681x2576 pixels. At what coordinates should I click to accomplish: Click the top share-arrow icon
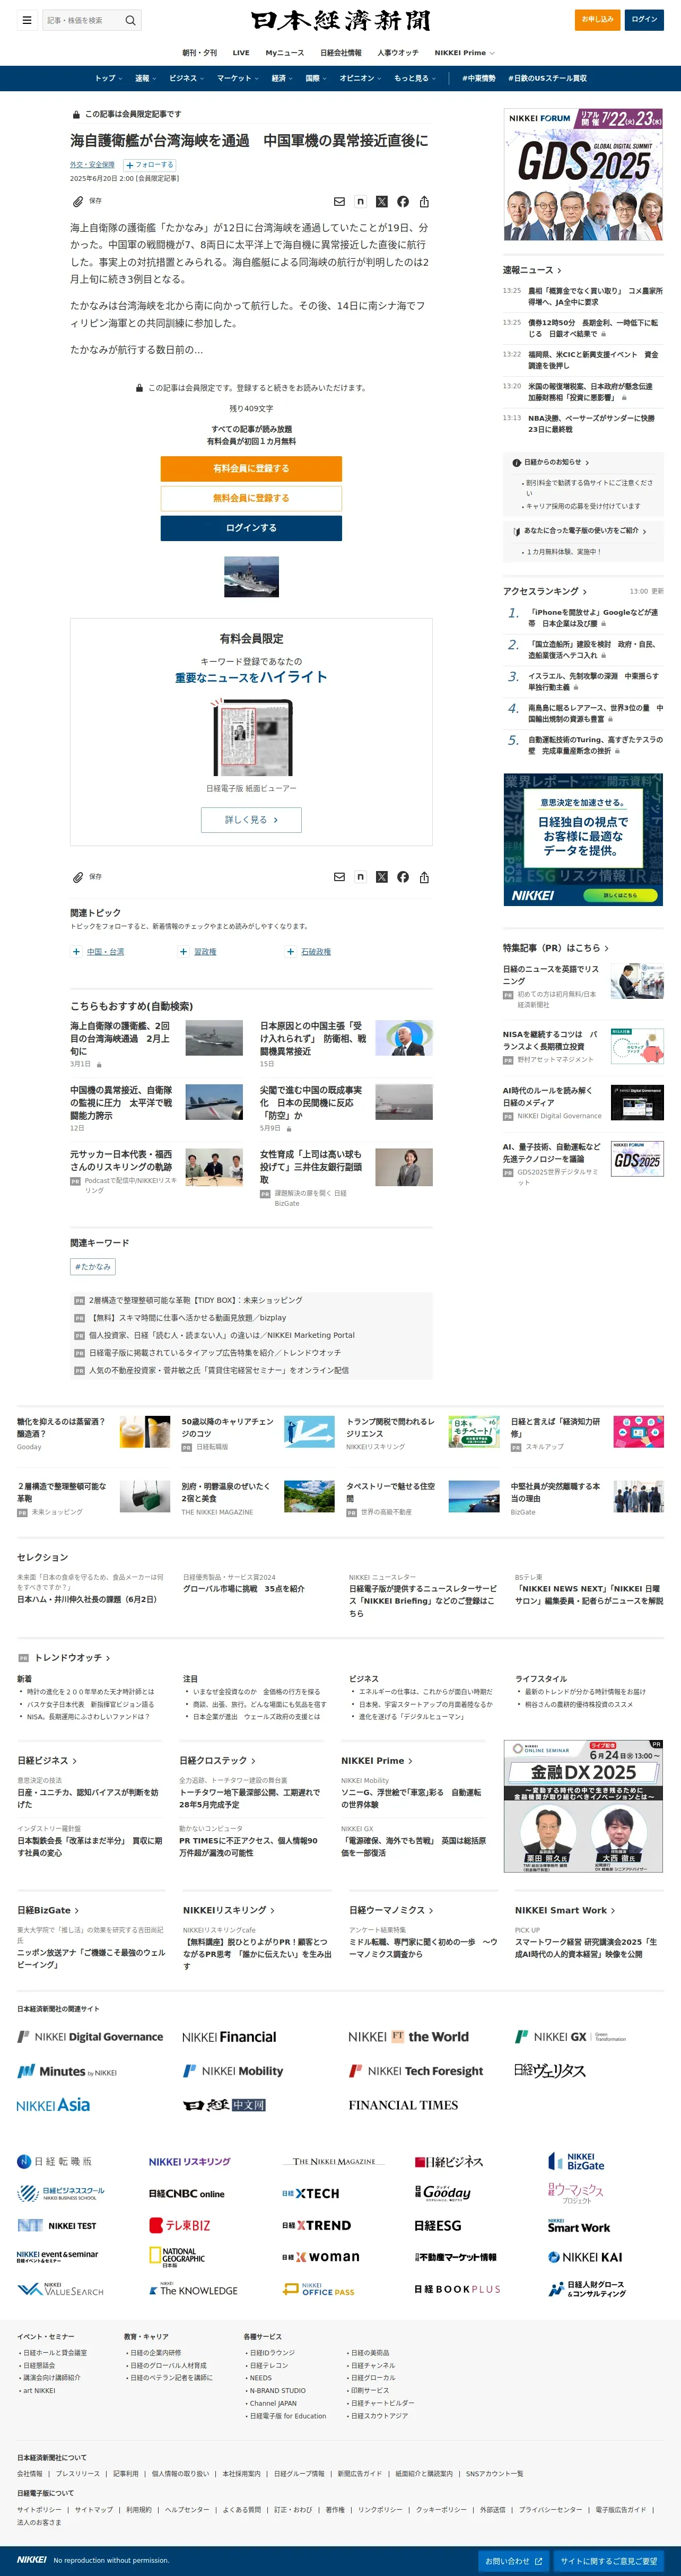(424, 202)
